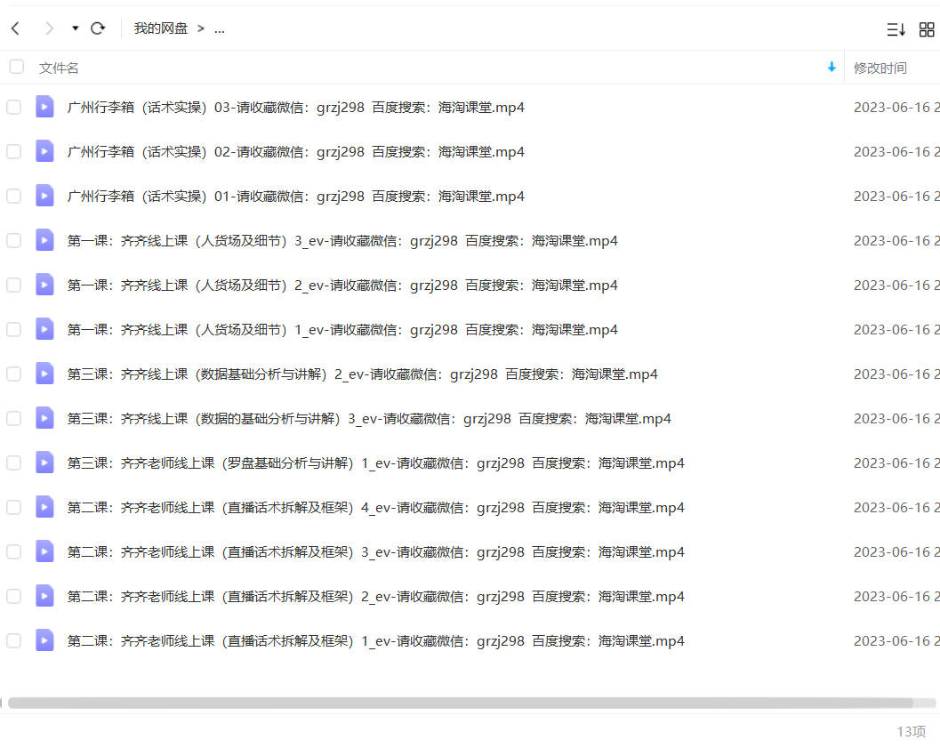Check the 广州行李箱 02 file checkbox

(14, 151)
